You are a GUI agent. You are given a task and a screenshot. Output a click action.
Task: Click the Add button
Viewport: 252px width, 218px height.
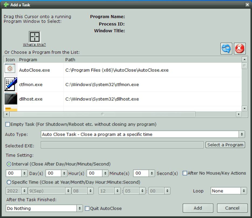coord(198,208)
